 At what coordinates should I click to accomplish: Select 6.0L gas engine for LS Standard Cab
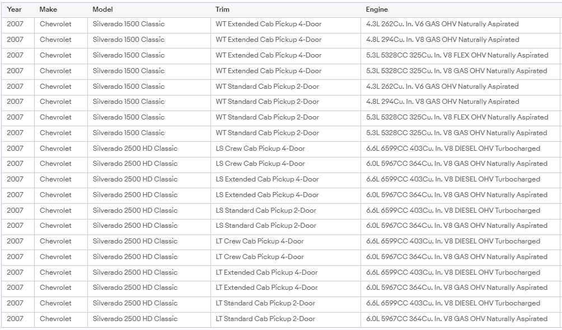click(456, 226)
